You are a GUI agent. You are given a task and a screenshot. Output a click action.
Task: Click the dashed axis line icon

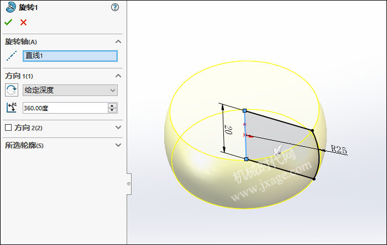click(12, 56)
